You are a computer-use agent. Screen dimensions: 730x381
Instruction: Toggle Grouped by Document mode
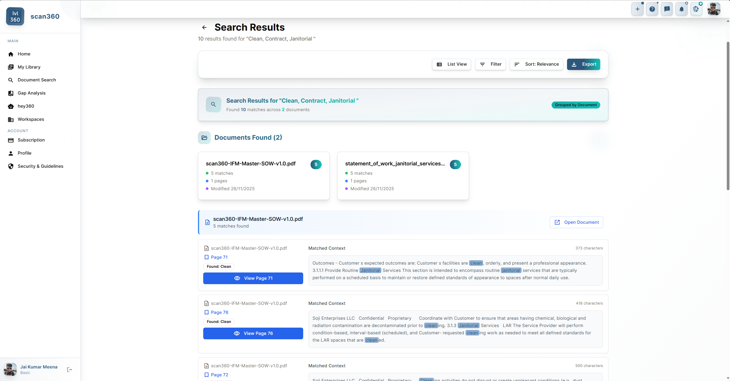575,105
